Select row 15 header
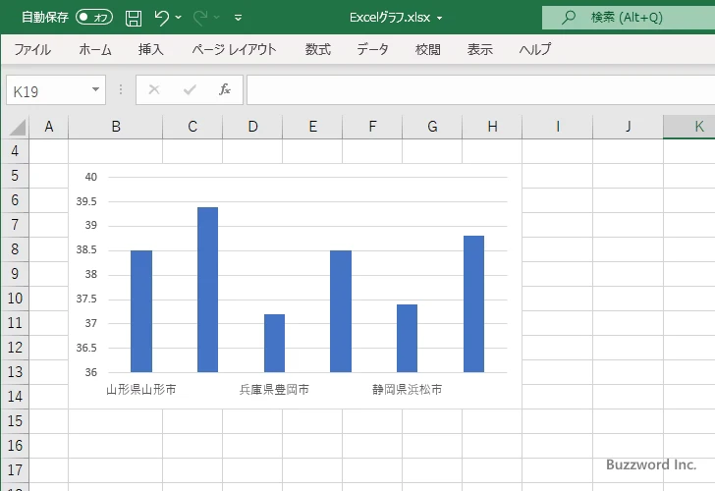This screenshot has width=715, height=491. coord(15,421)
